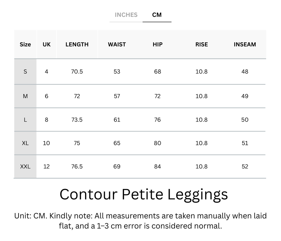The image size is (281, 241).
Task: Select the XXL size row label
Action: [x=25, y=166]
